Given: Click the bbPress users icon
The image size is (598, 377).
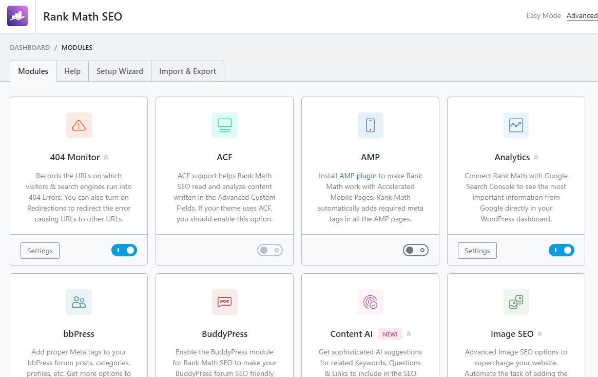Looking at the screenshot, I should (x=79, y=302).
